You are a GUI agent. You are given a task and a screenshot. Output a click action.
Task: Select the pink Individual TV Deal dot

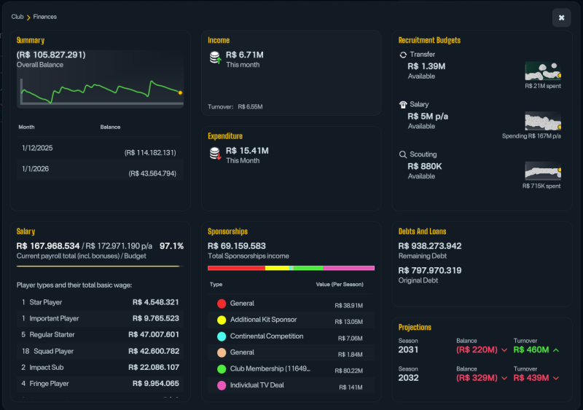[x=222, y=385]
